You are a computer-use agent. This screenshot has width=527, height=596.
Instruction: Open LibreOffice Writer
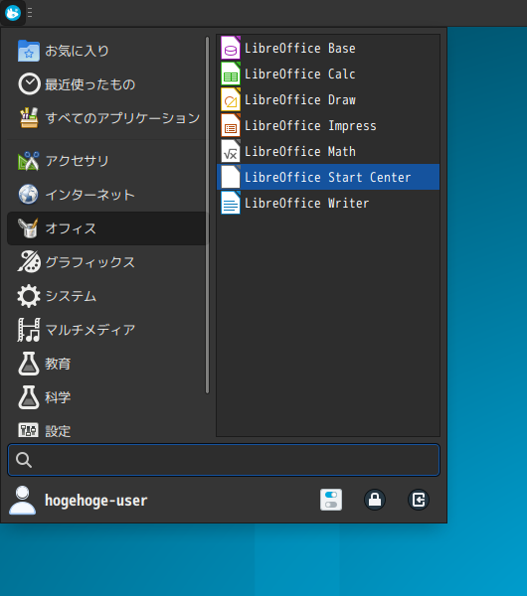click(328, 204)
